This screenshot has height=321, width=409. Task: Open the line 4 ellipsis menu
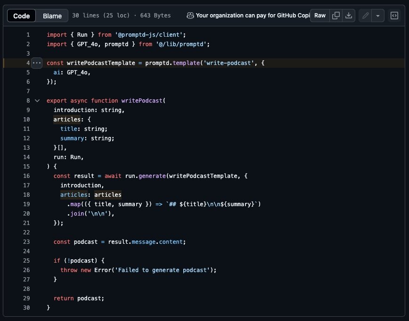coord(37,63)
